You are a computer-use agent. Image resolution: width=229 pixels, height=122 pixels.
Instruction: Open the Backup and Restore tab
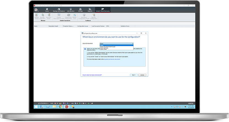59,10
